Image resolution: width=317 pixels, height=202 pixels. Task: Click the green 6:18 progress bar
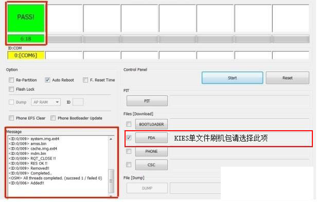click(x=26, y=38)
